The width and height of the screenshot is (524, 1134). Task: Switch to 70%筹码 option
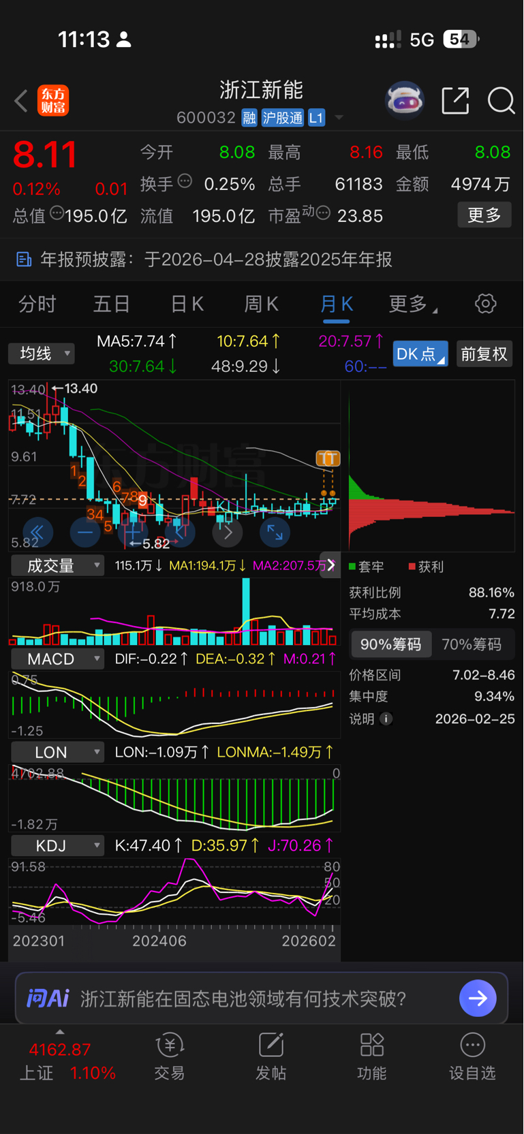(x=472, y=644)
